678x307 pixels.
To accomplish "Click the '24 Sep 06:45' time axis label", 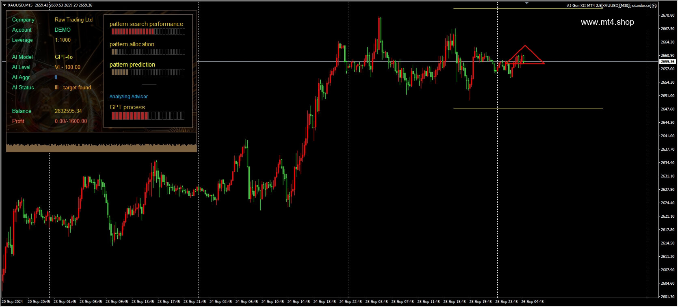I will pyautogui.click(x=246, y=302).
